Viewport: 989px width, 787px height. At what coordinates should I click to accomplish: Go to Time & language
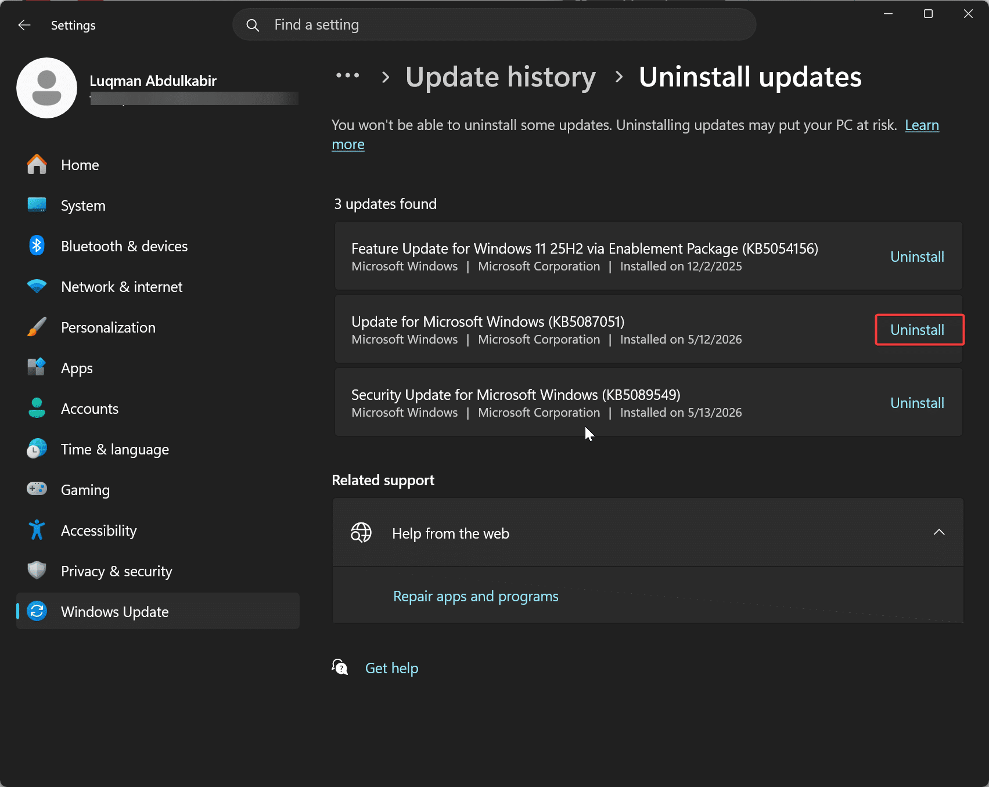tap(158, 449)
